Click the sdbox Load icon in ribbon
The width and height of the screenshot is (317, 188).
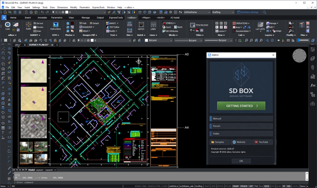(8, 25)
